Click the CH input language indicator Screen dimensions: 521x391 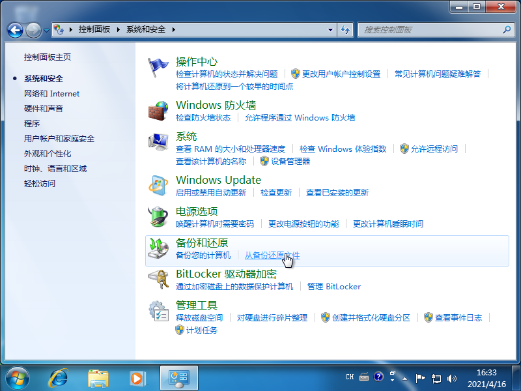click(x=350, y=377)
